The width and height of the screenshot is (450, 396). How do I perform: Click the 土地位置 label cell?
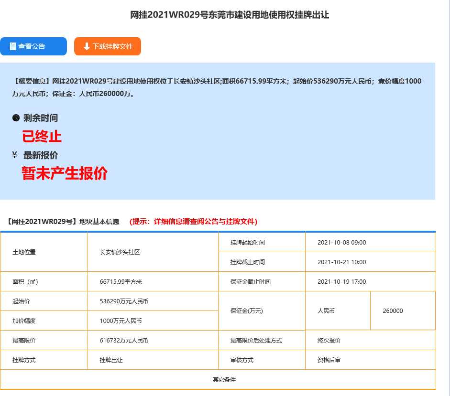coord(44,252)
